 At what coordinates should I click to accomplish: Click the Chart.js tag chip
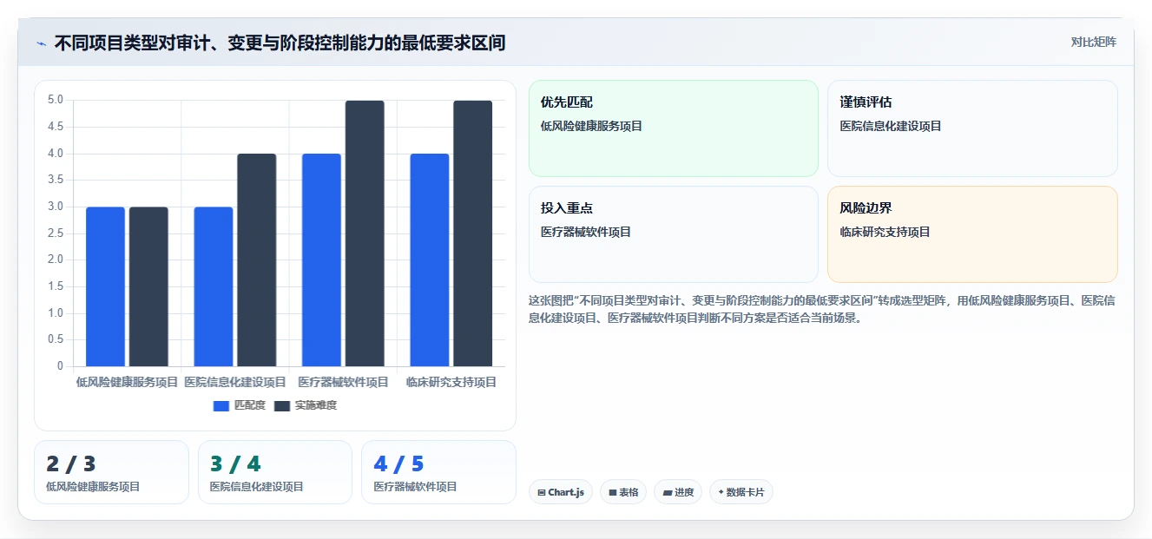point(560,492)
